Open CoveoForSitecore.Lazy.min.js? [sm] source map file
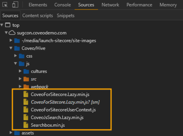Image resolution: width=183 pixels, height=136 pixels. click(65, 102)
